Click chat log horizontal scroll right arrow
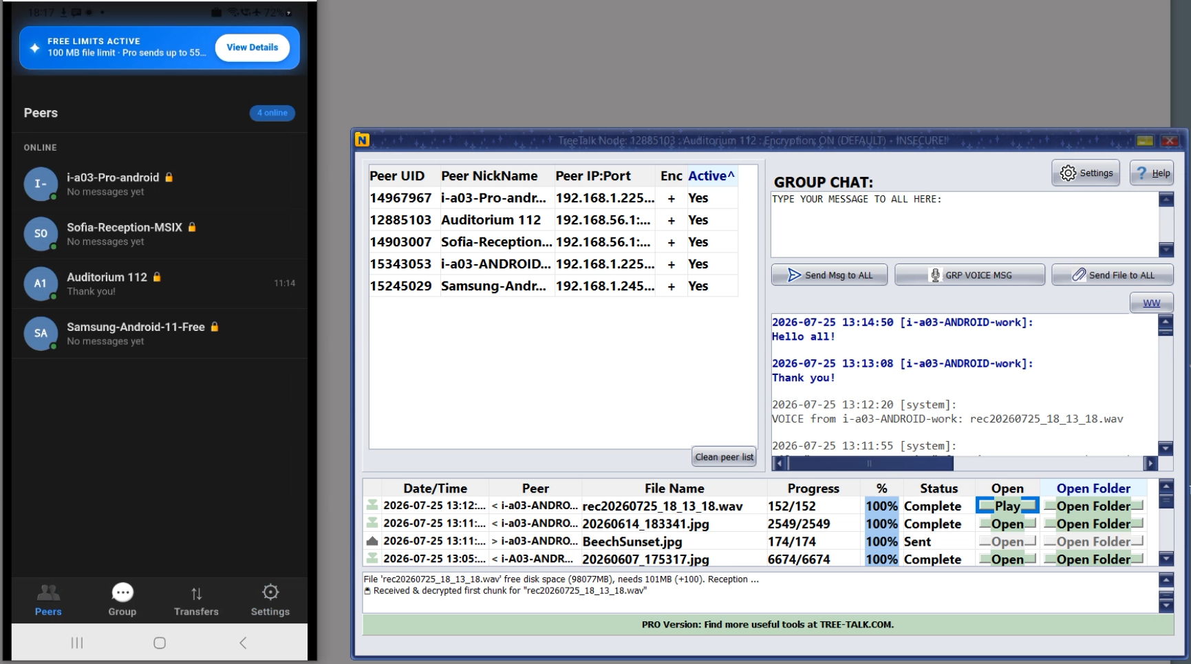This screenshot has height=664, width=1191. tap(1150, 464)
